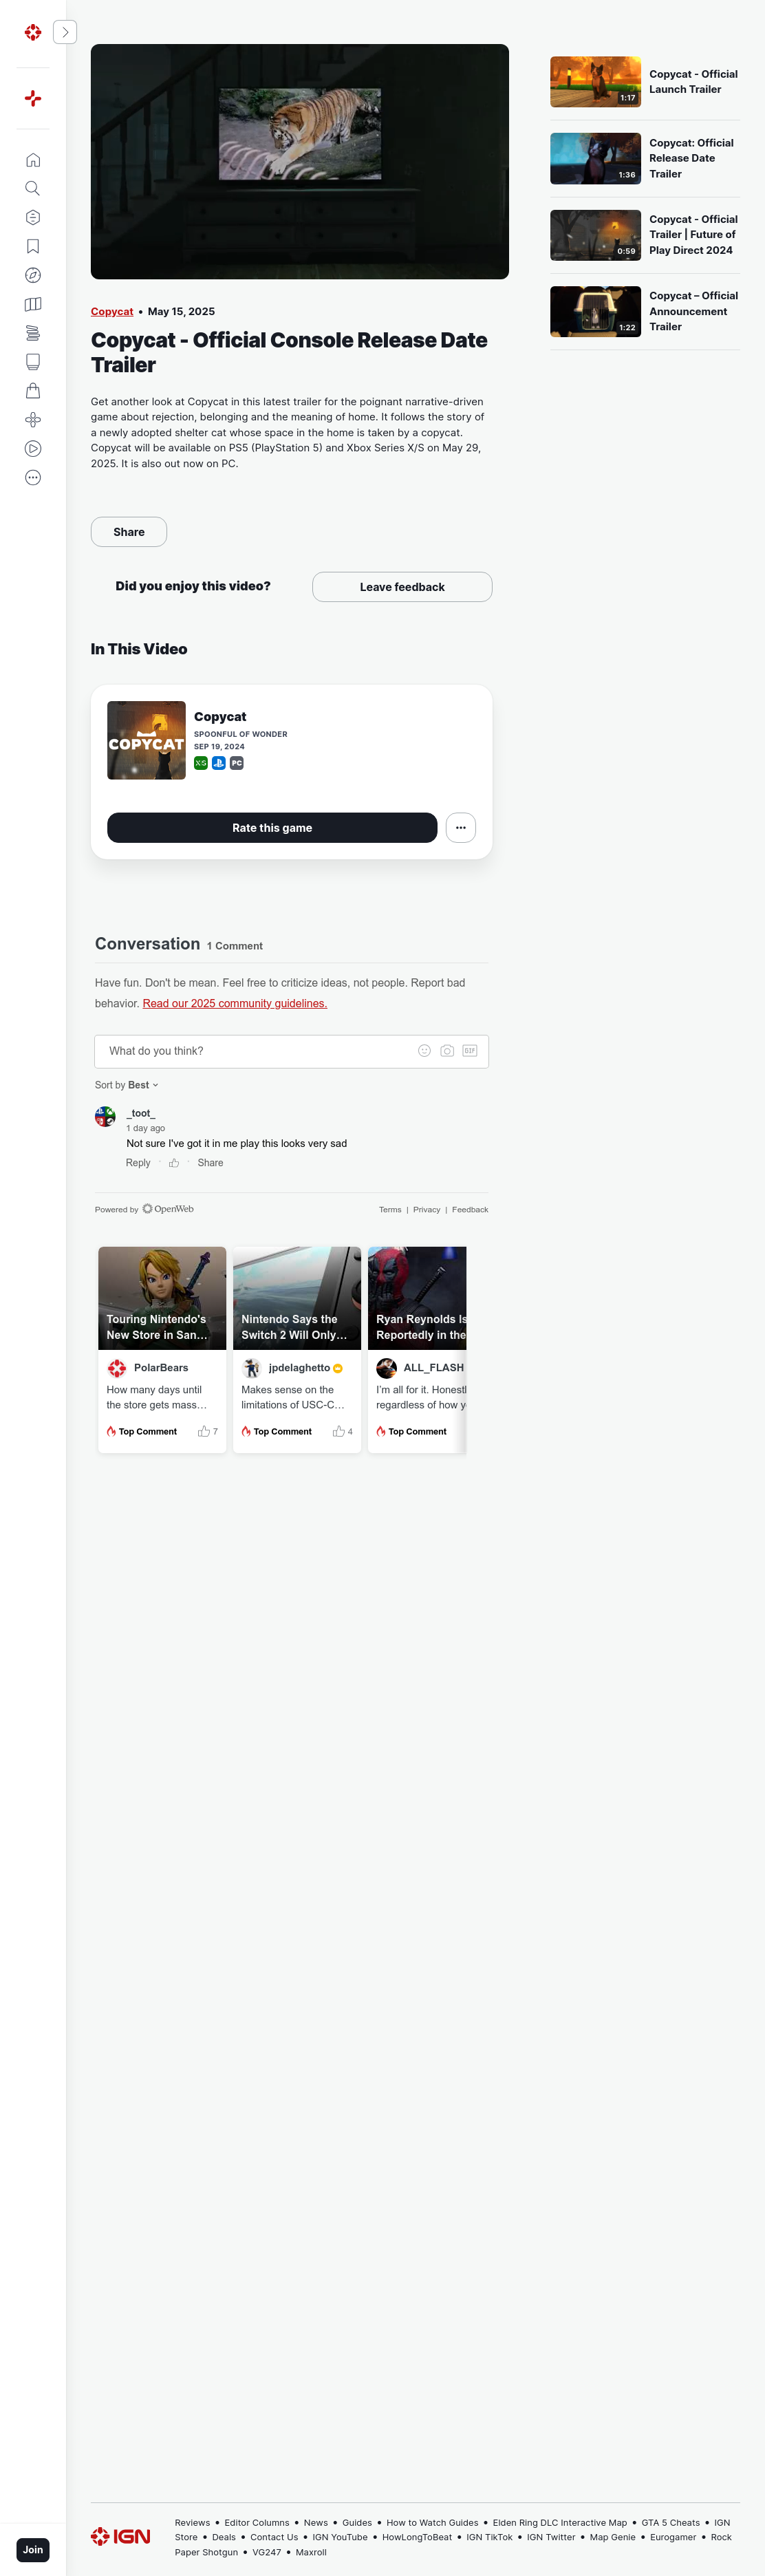Screen dimensions: 765x2576
Task: Open the IGN Plus icon in the sidebar
Action: [33, 98]
